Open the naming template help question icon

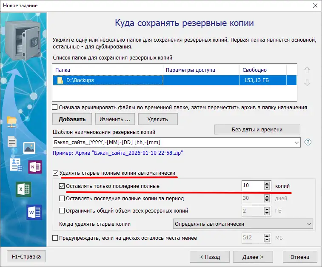tap(308, 142)
